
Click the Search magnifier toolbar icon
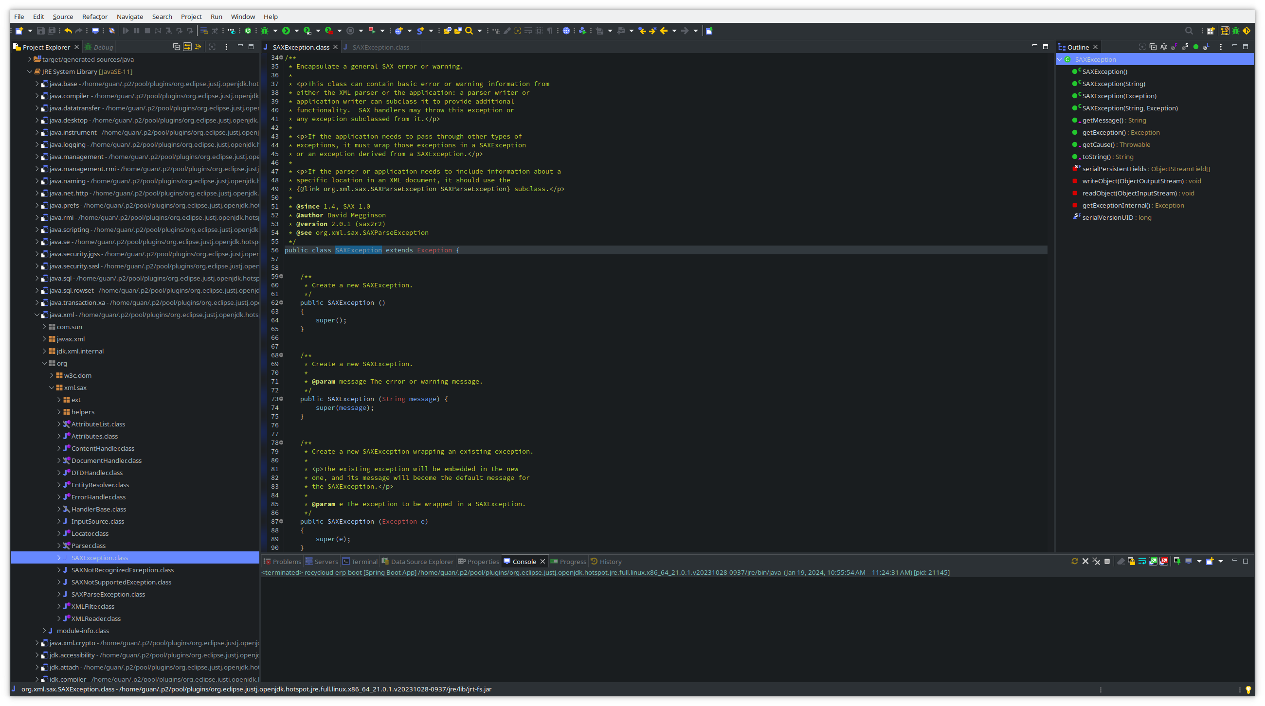coord(469,31)
